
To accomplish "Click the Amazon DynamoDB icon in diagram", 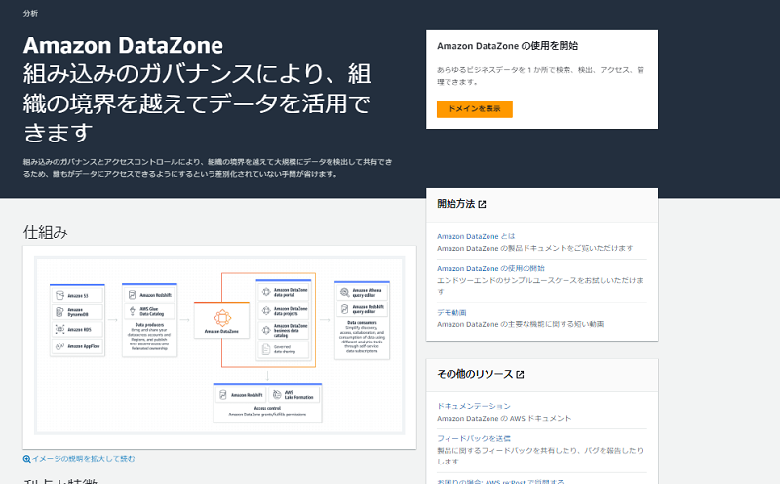I will point(59,312).
